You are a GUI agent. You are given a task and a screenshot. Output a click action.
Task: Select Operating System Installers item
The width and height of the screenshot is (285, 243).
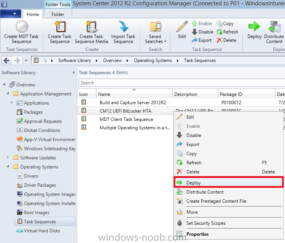point(46,203)
